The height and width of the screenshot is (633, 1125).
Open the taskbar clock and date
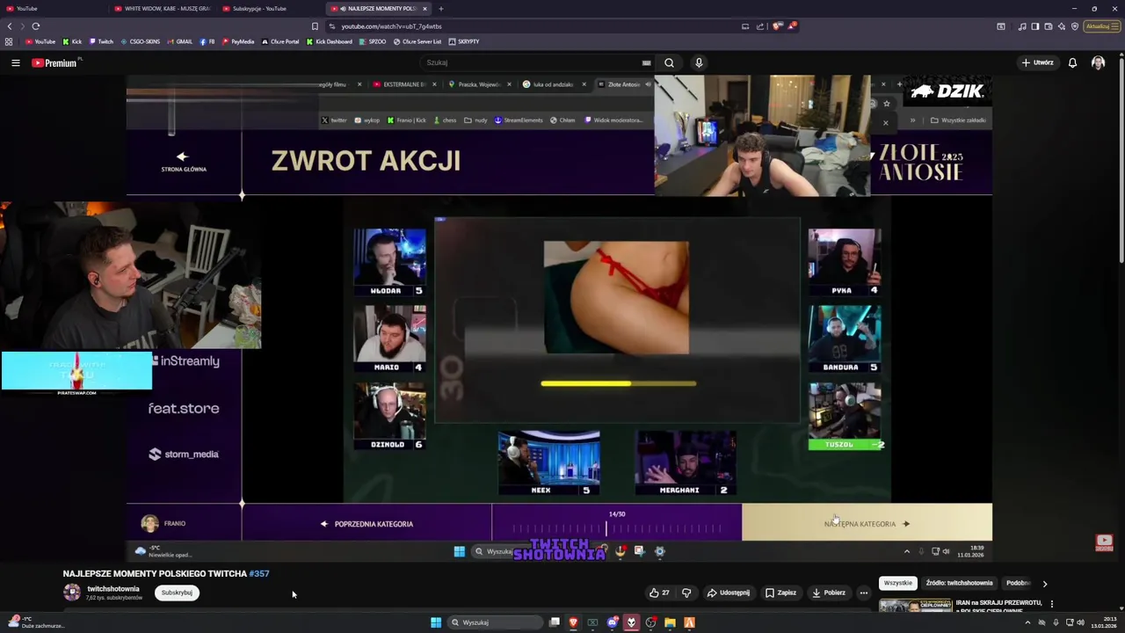1103,622
